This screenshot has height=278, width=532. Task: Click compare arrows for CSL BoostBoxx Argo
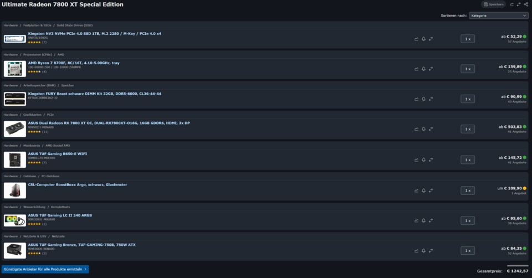(431, 191)
